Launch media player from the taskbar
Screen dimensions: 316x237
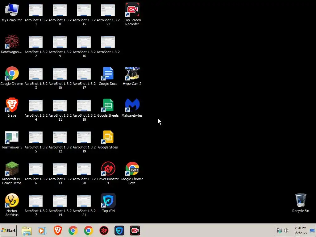coord(42,231)
